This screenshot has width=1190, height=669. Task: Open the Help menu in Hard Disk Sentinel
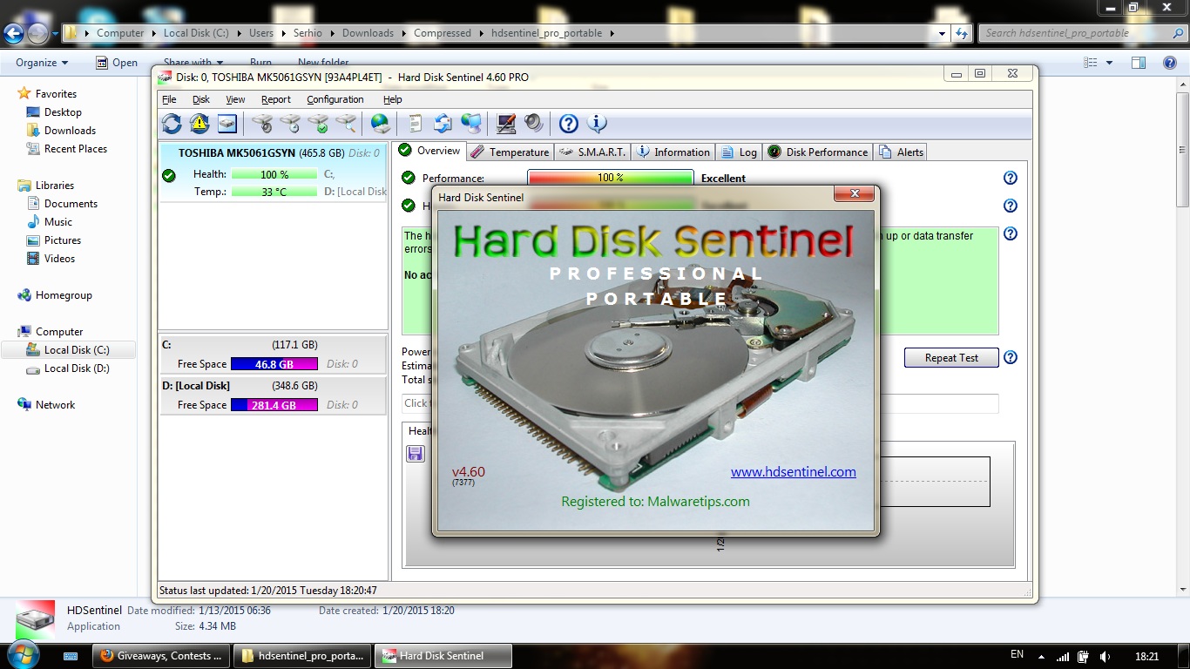(393, 99)
